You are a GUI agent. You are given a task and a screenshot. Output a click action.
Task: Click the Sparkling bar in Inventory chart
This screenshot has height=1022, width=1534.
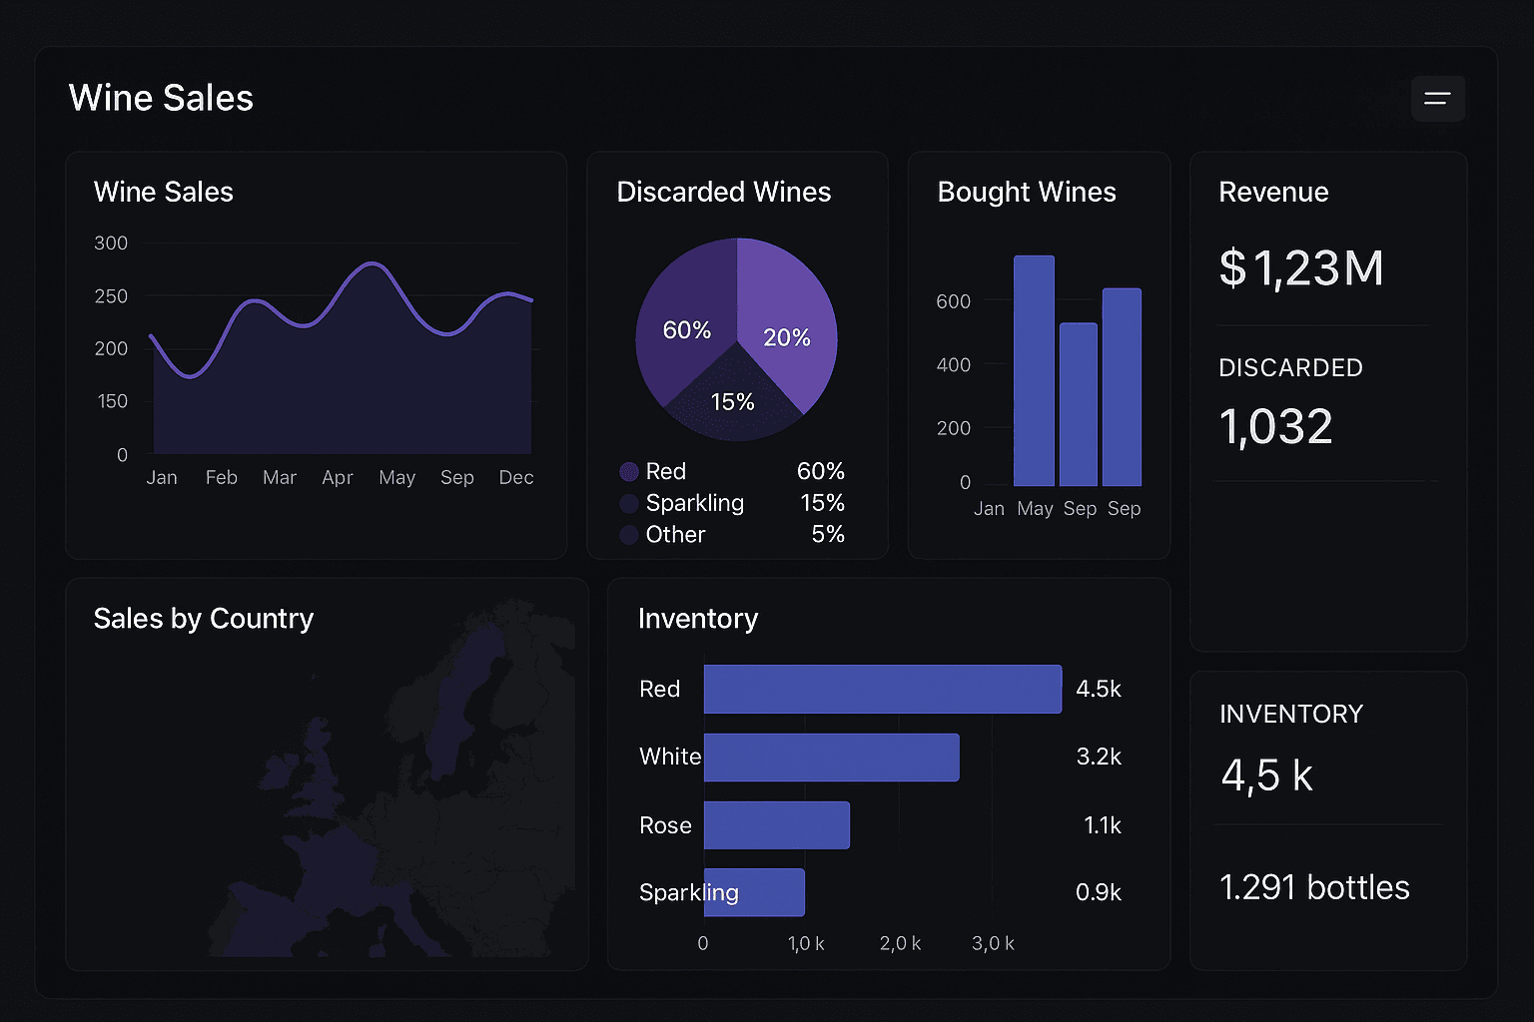point(769,892)
